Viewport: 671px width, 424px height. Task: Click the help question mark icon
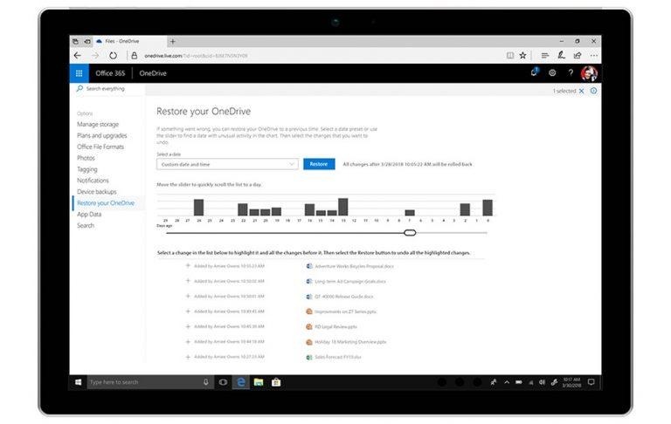click(571, 73)
